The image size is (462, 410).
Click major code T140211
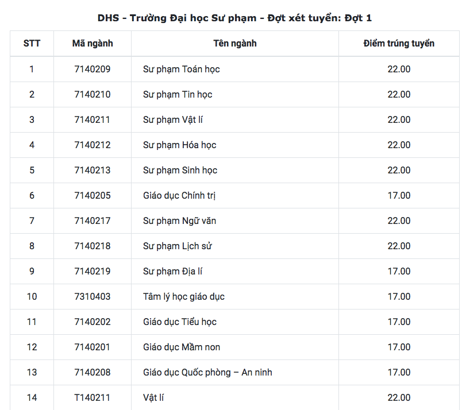pos(93,397)
